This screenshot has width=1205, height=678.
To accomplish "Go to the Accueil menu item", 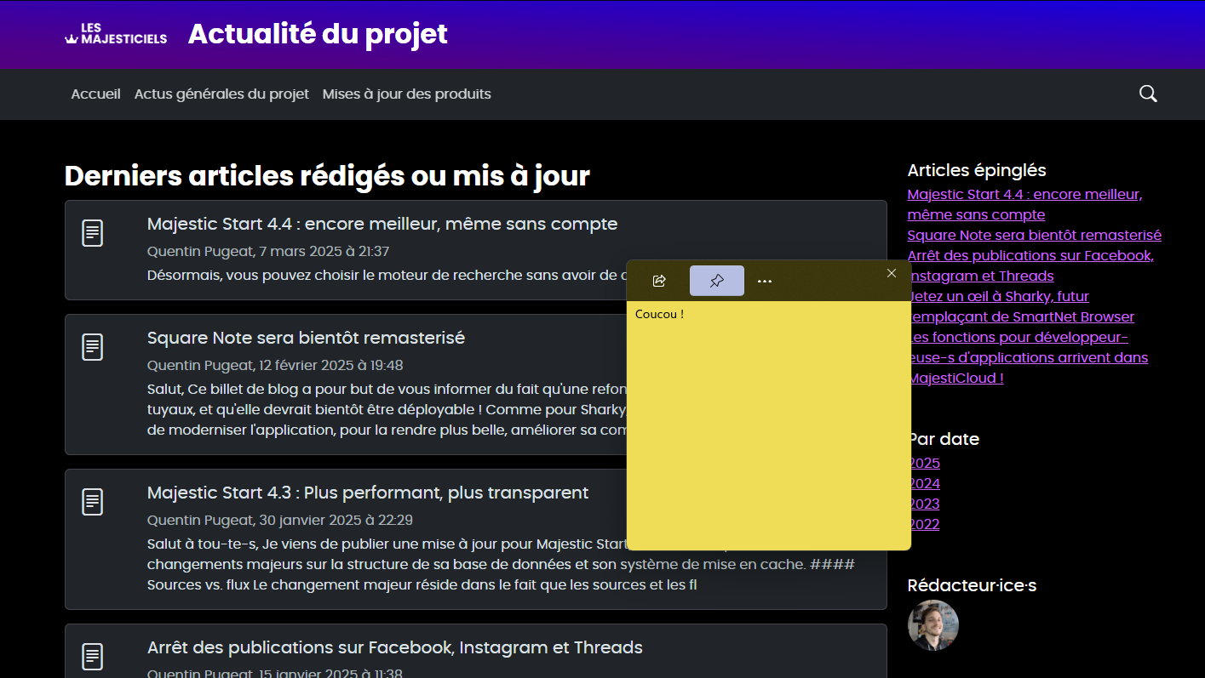I will (x=95, y=94).
